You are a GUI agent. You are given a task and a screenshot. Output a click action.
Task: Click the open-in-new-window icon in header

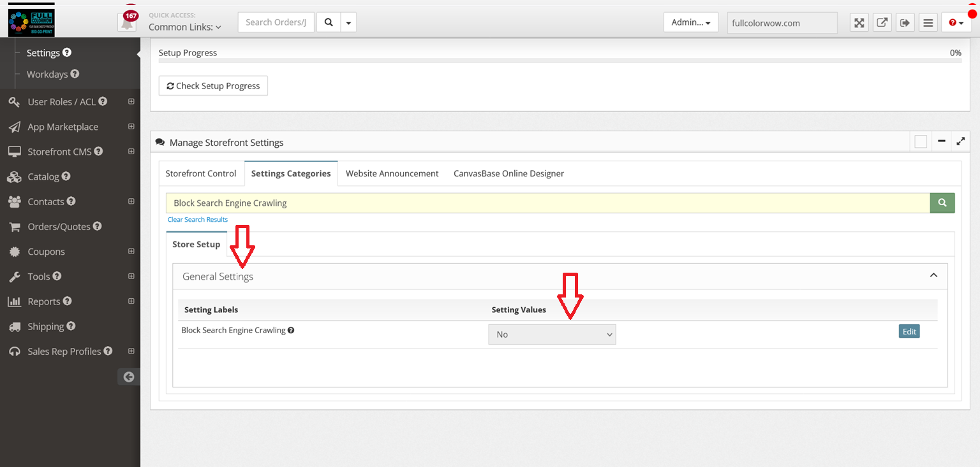click(882, 23)
